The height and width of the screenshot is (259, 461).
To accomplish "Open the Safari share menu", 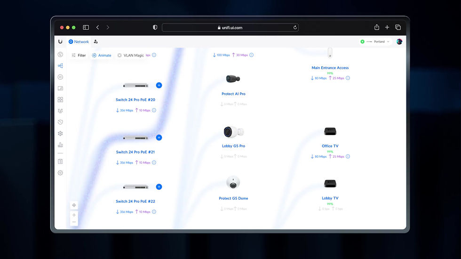I will 377,27.
